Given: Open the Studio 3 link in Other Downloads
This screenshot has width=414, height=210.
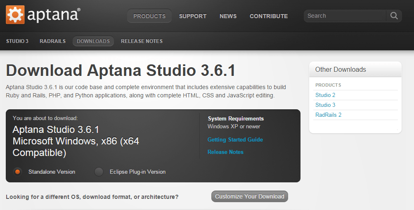Looking at the screenshot, I should 325,105.
